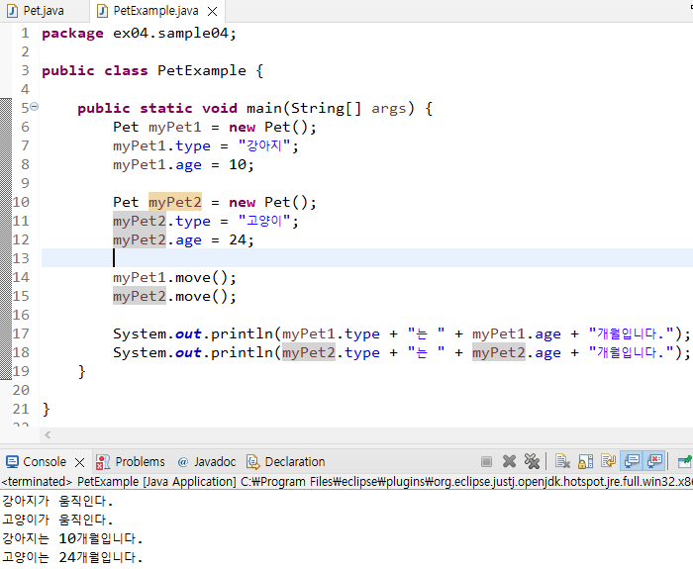This screenshot has width=693, height=569.
Task: Click the value 10 on line 8
Action: tap(237, 165)
